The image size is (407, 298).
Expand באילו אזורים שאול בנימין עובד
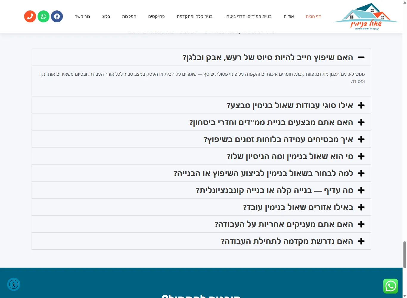pos(201,207)
